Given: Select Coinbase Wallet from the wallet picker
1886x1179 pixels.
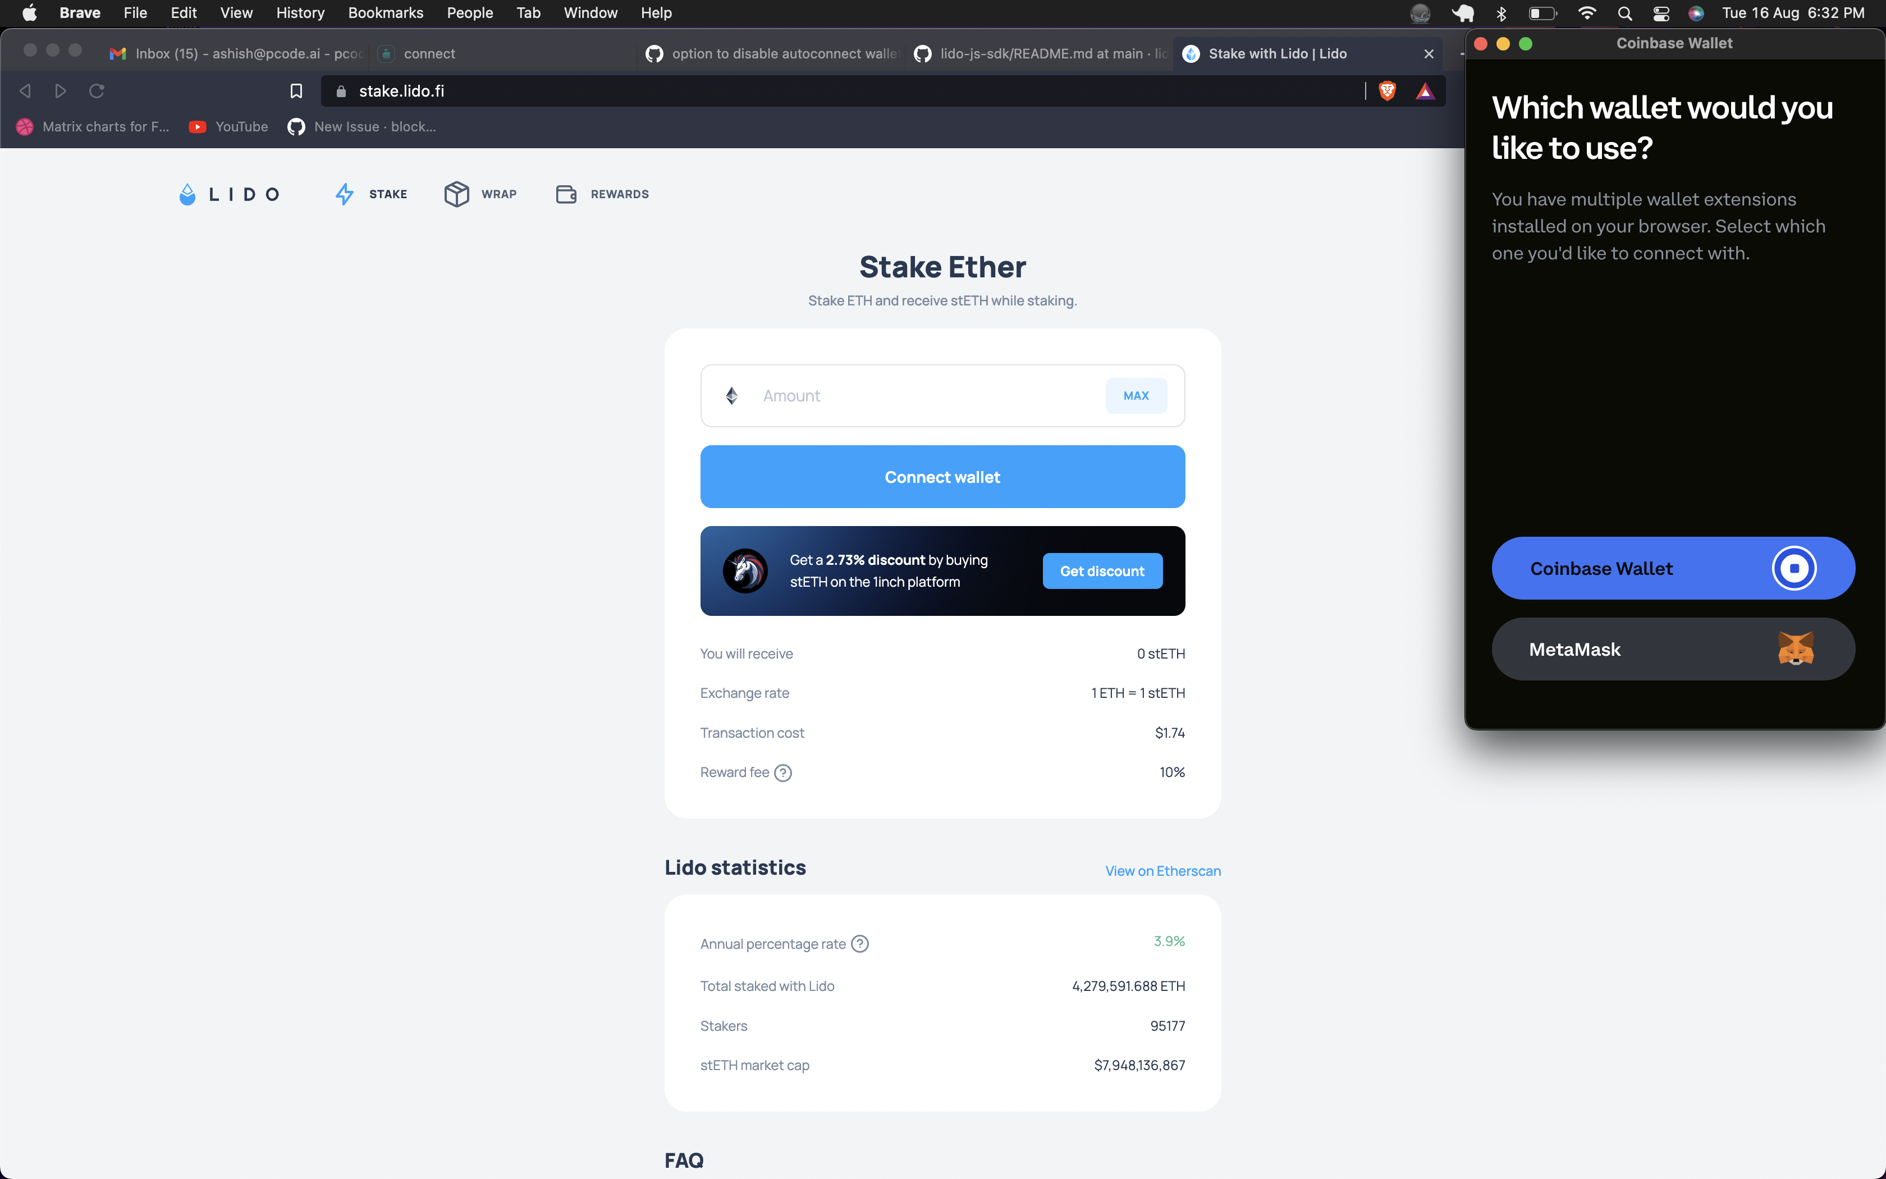Looking at the screenshot, I should click(1673, 568).
